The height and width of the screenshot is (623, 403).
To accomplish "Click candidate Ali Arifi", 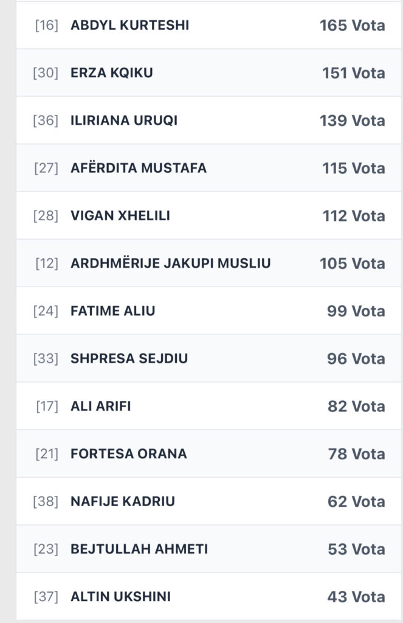I will pyautogui.click(x=101, y=406).
